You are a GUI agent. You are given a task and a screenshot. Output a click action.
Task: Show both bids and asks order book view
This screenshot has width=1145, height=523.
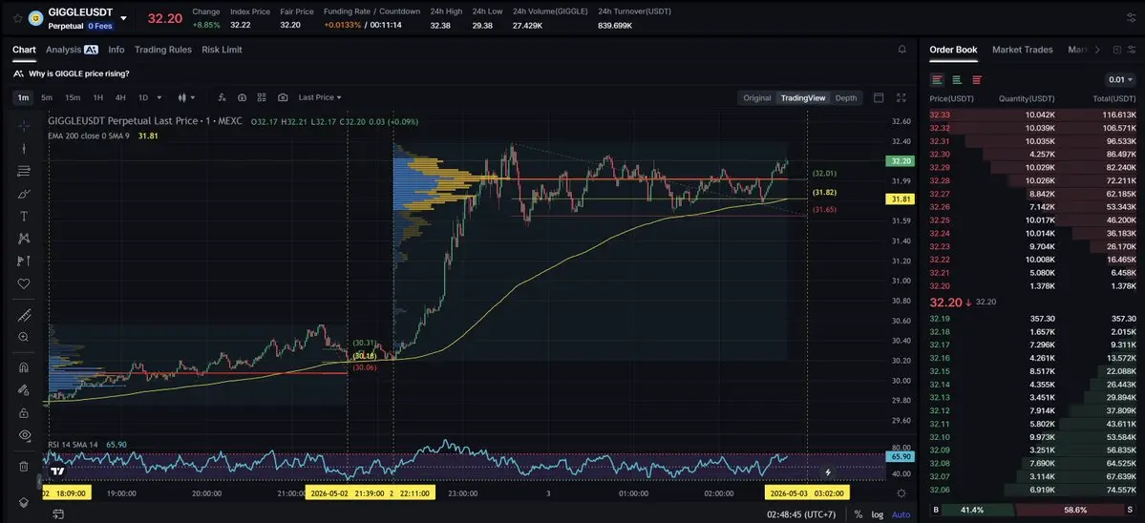point(937,79)
